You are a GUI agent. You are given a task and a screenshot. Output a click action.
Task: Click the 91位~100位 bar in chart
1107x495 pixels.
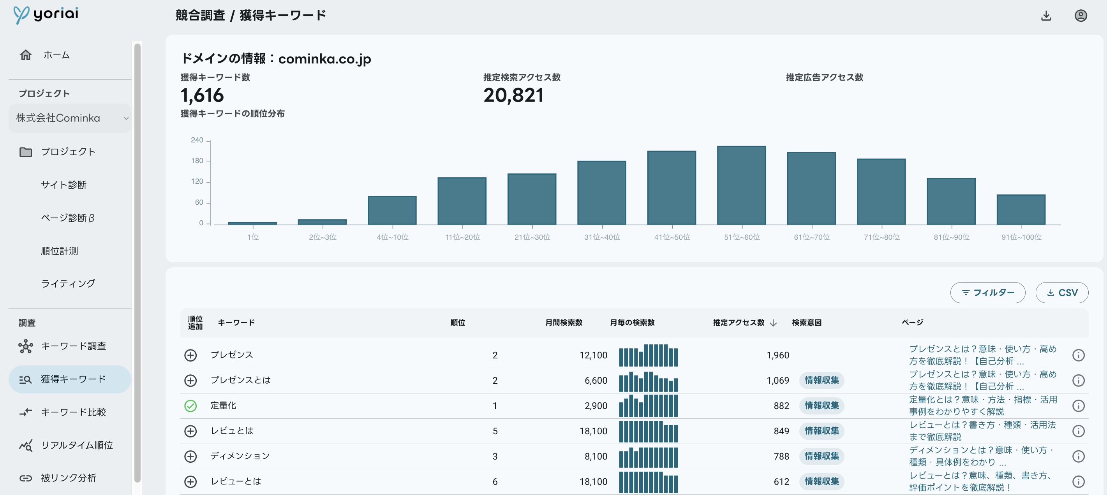click(x=1021, y=210)
